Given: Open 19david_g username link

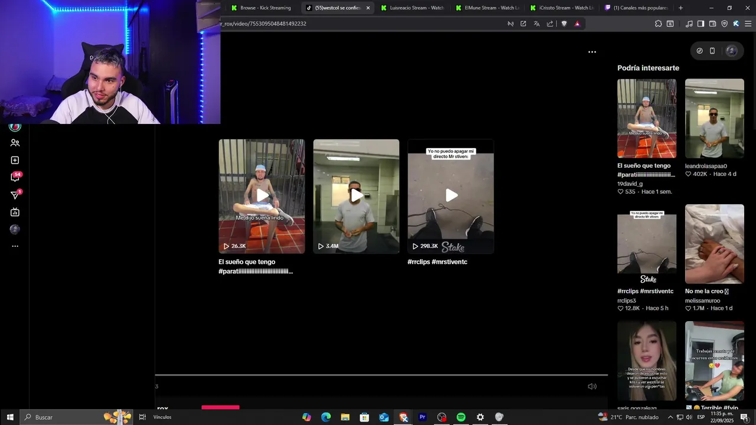Looking at the screenshot, I should [630, 184].
